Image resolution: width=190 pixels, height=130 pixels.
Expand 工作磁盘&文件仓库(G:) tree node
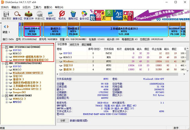pos(7,86)
